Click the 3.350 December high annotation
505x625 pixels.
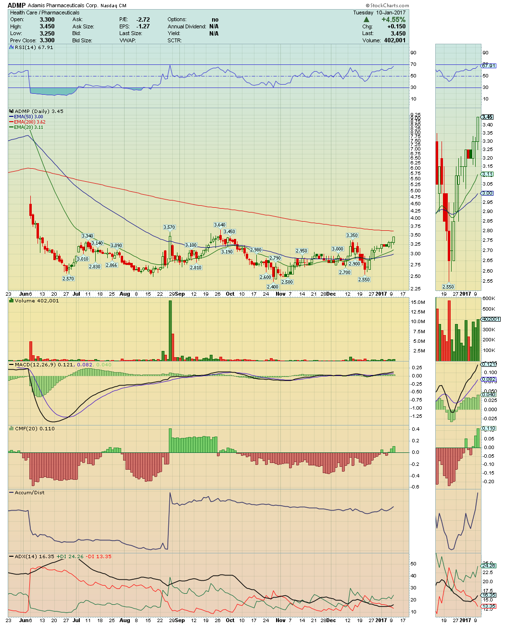(352, 235)
